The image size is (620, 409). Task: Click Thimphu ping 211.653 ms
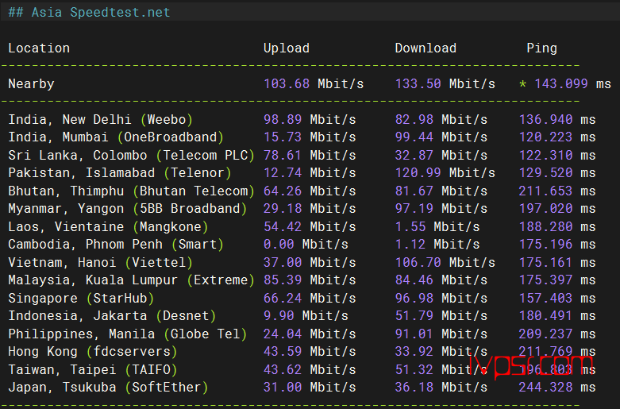[557, 191]
